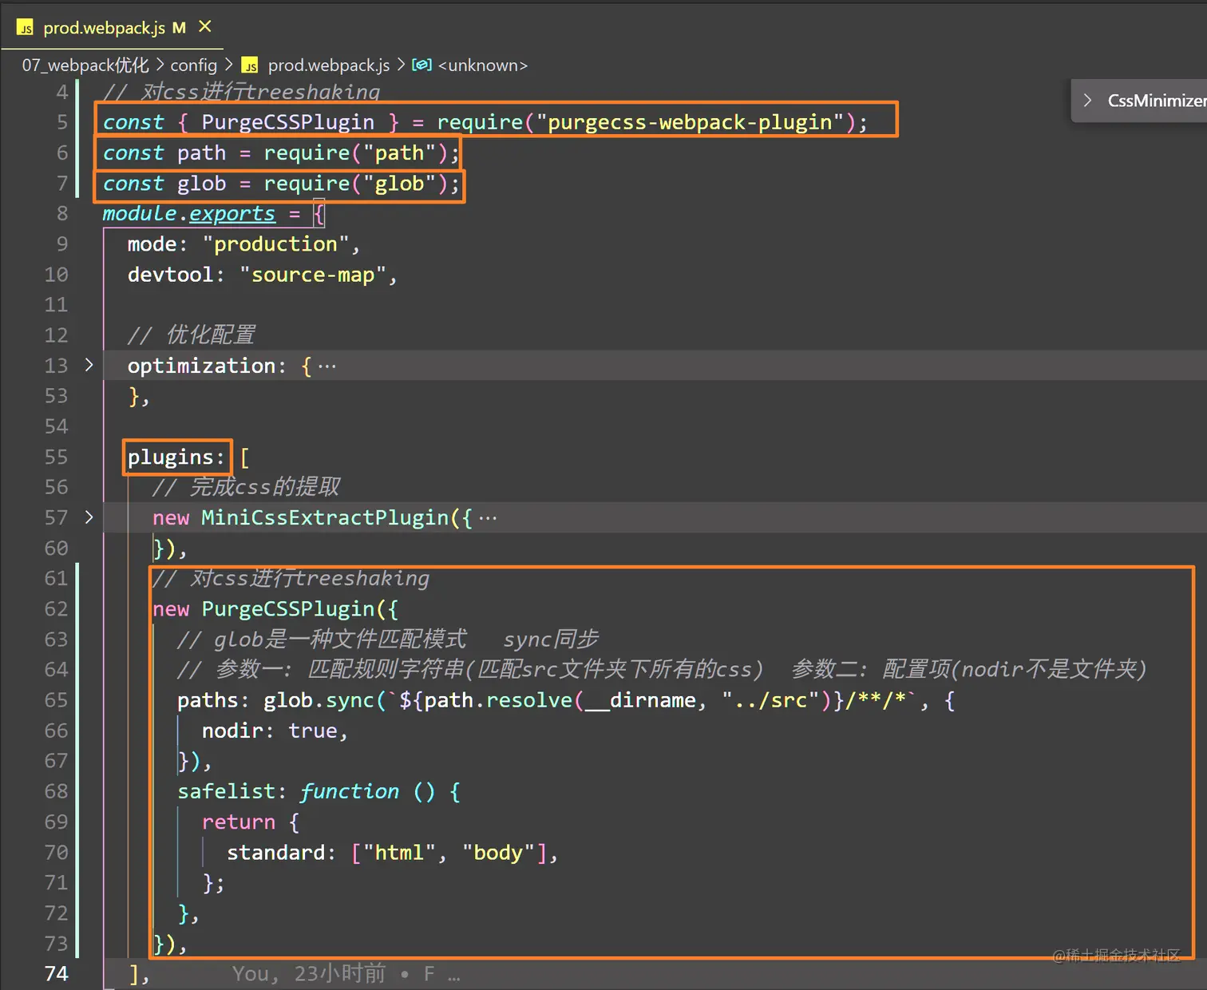1207x990 pixels.
Task: Click line number 74 in gutter
Action: coord(57,973)
